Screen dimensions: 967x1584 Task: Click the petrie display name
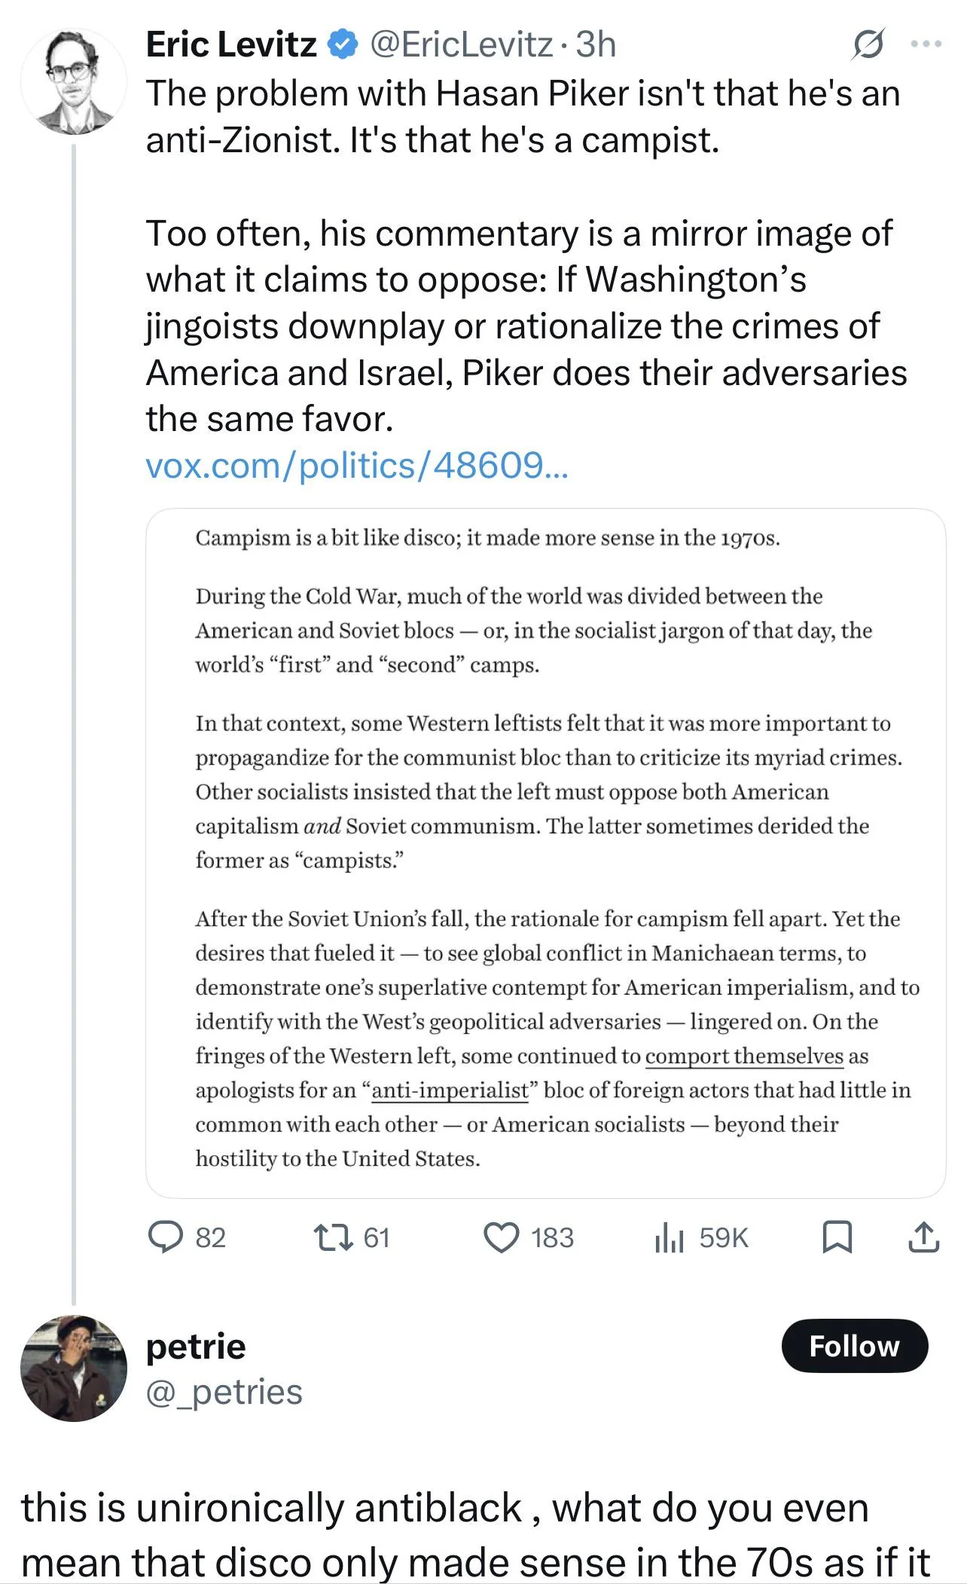(x=196, y=1347)
